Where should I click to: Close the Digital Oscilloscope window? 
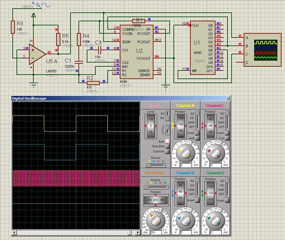[228, 98]
